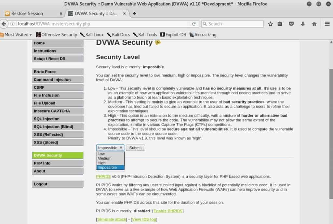The width and height of the screenshot is (333, 224).
Task: Open Setup / Reset DB page
Action: click(x=58, y=59)
